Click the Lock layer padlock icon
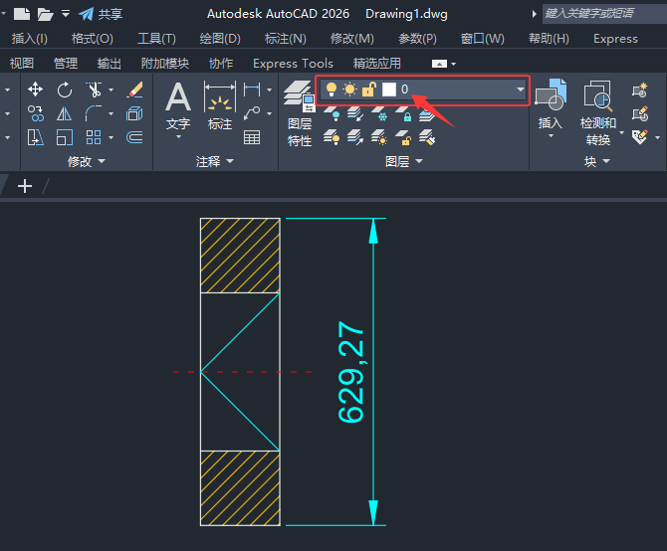 coord(403,113)
